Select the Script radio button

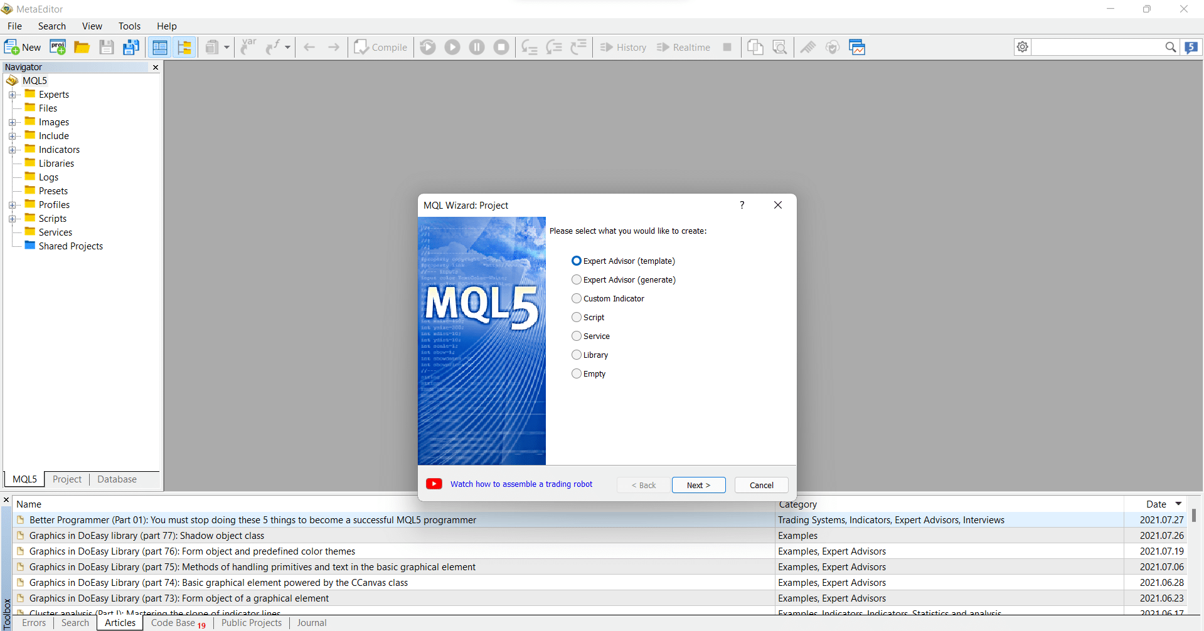(x=577, y=317)
